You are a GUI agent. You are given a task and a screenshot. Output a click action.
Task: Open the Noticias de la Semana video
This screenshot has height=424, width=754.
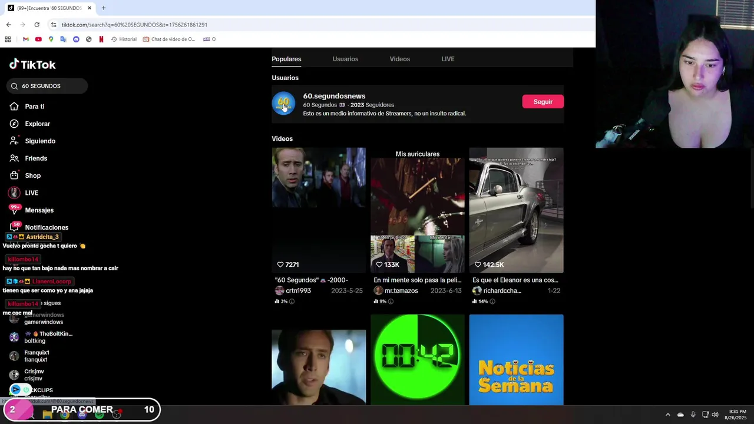click(516, 359)
